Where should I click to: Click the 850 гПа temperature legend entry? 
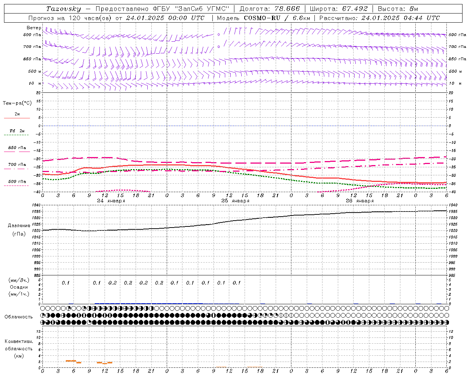[17, 148]
